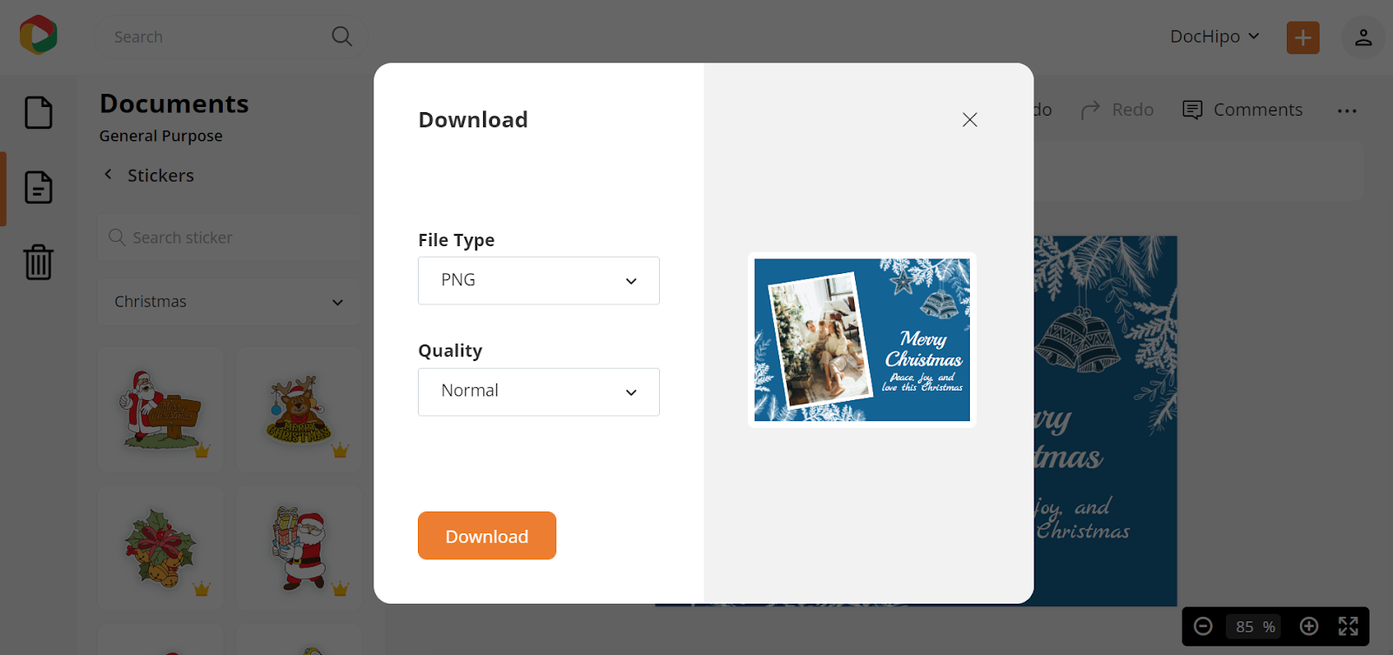Zoom in with the plus icon
1393x655 pixels.
(x=1309, y=626)
